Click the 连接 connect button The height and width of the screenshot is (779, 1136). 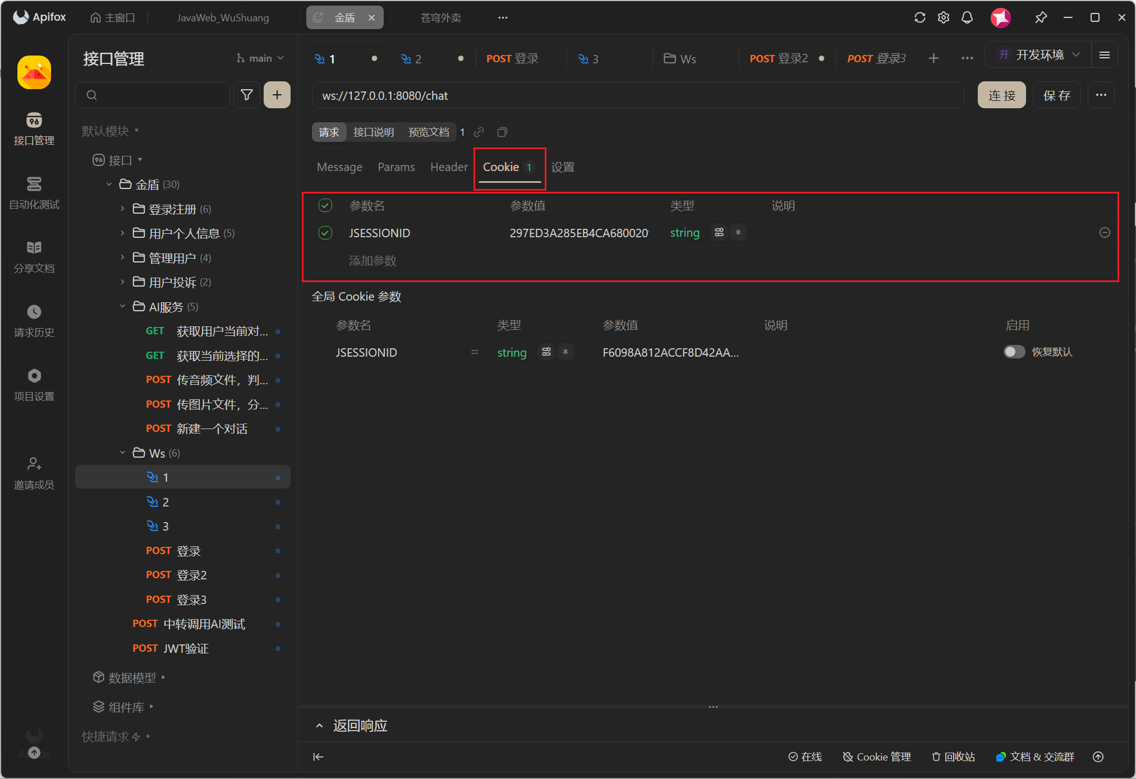(x=1001, y=95)
